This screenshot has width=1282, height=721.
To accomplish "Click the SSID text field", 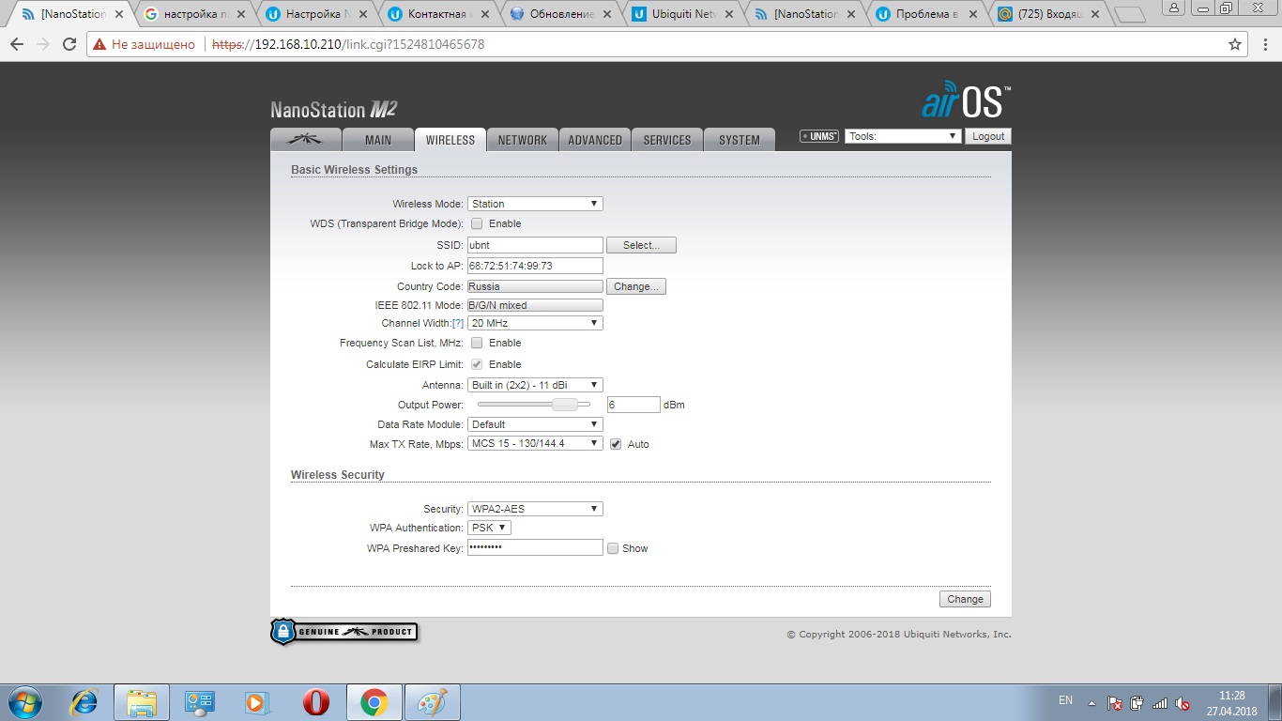I will (535, 245).
